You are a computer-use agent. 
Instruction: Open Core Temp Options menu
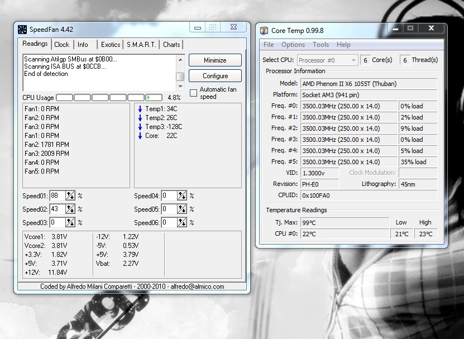tap(293, 45)
